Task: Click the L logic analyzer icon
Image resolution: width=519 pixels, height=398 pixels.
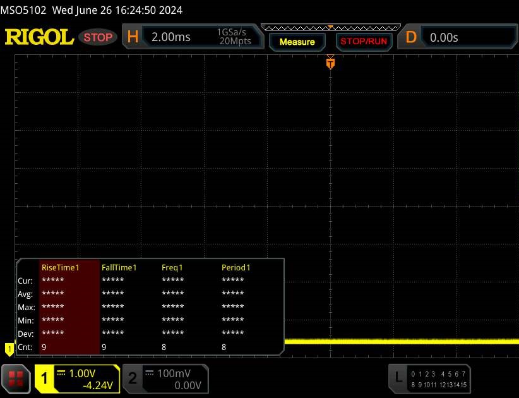Action: click(398, 378)
